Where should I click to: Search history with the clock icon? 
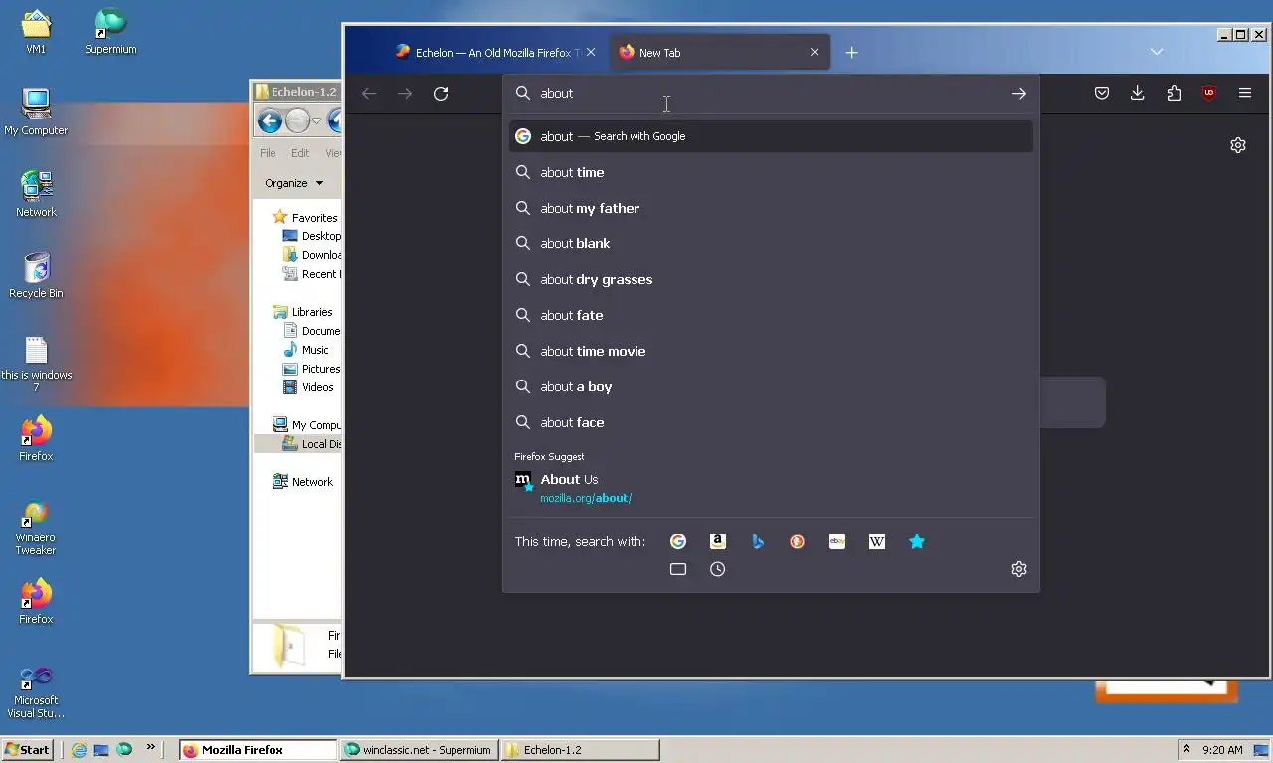718,569
